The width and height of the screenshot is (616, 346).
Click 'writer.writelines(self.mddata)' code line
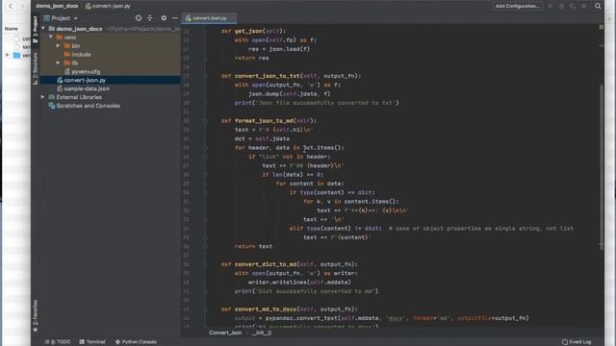click(299, 282)
